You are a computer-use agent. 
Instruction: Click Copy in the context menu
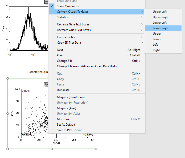[97, 79]
